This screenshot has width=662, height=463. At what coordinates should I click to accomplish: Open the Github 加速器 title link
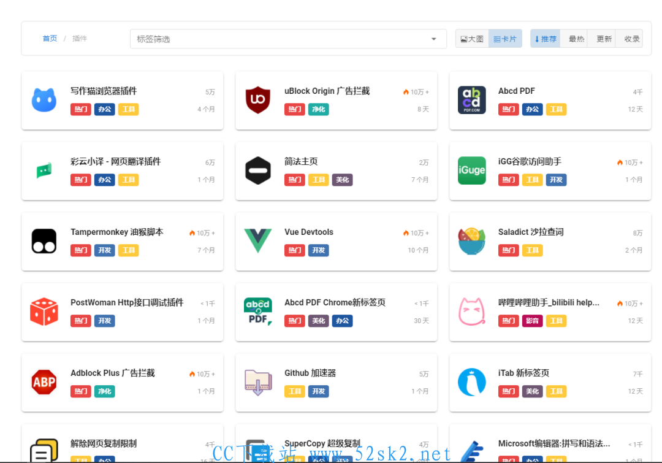point(310,373)
